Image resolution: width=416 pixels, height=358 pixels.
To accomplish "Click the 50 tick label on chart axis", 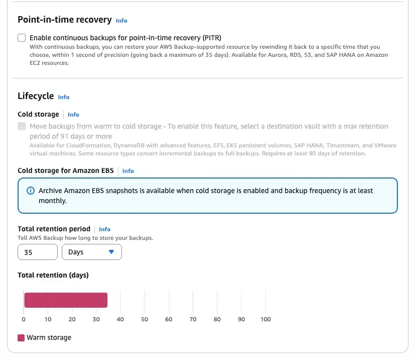I will click(x=145, y=319).
